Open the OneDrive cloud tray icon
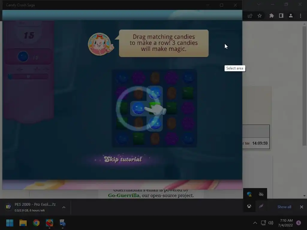The height and width of the screenshot is (230, 307). point(261,194)
